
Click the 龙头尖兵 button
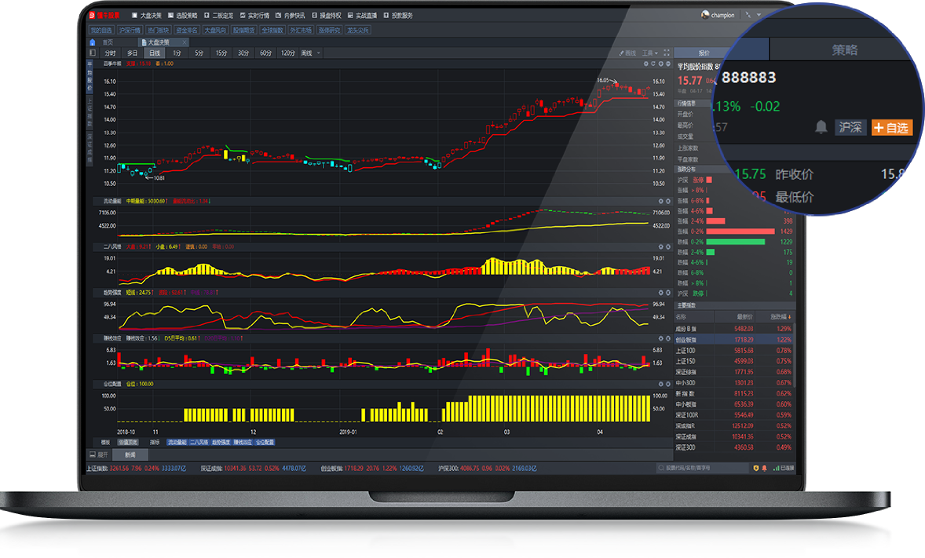pyautogui.click(x=358, y=30)
